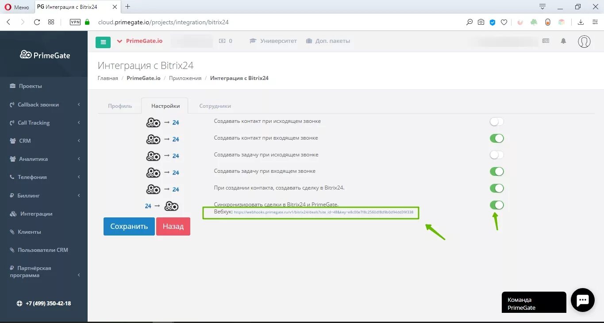Disable 'Создавать контакт при входящем звонке' toggle

[496, 138]
